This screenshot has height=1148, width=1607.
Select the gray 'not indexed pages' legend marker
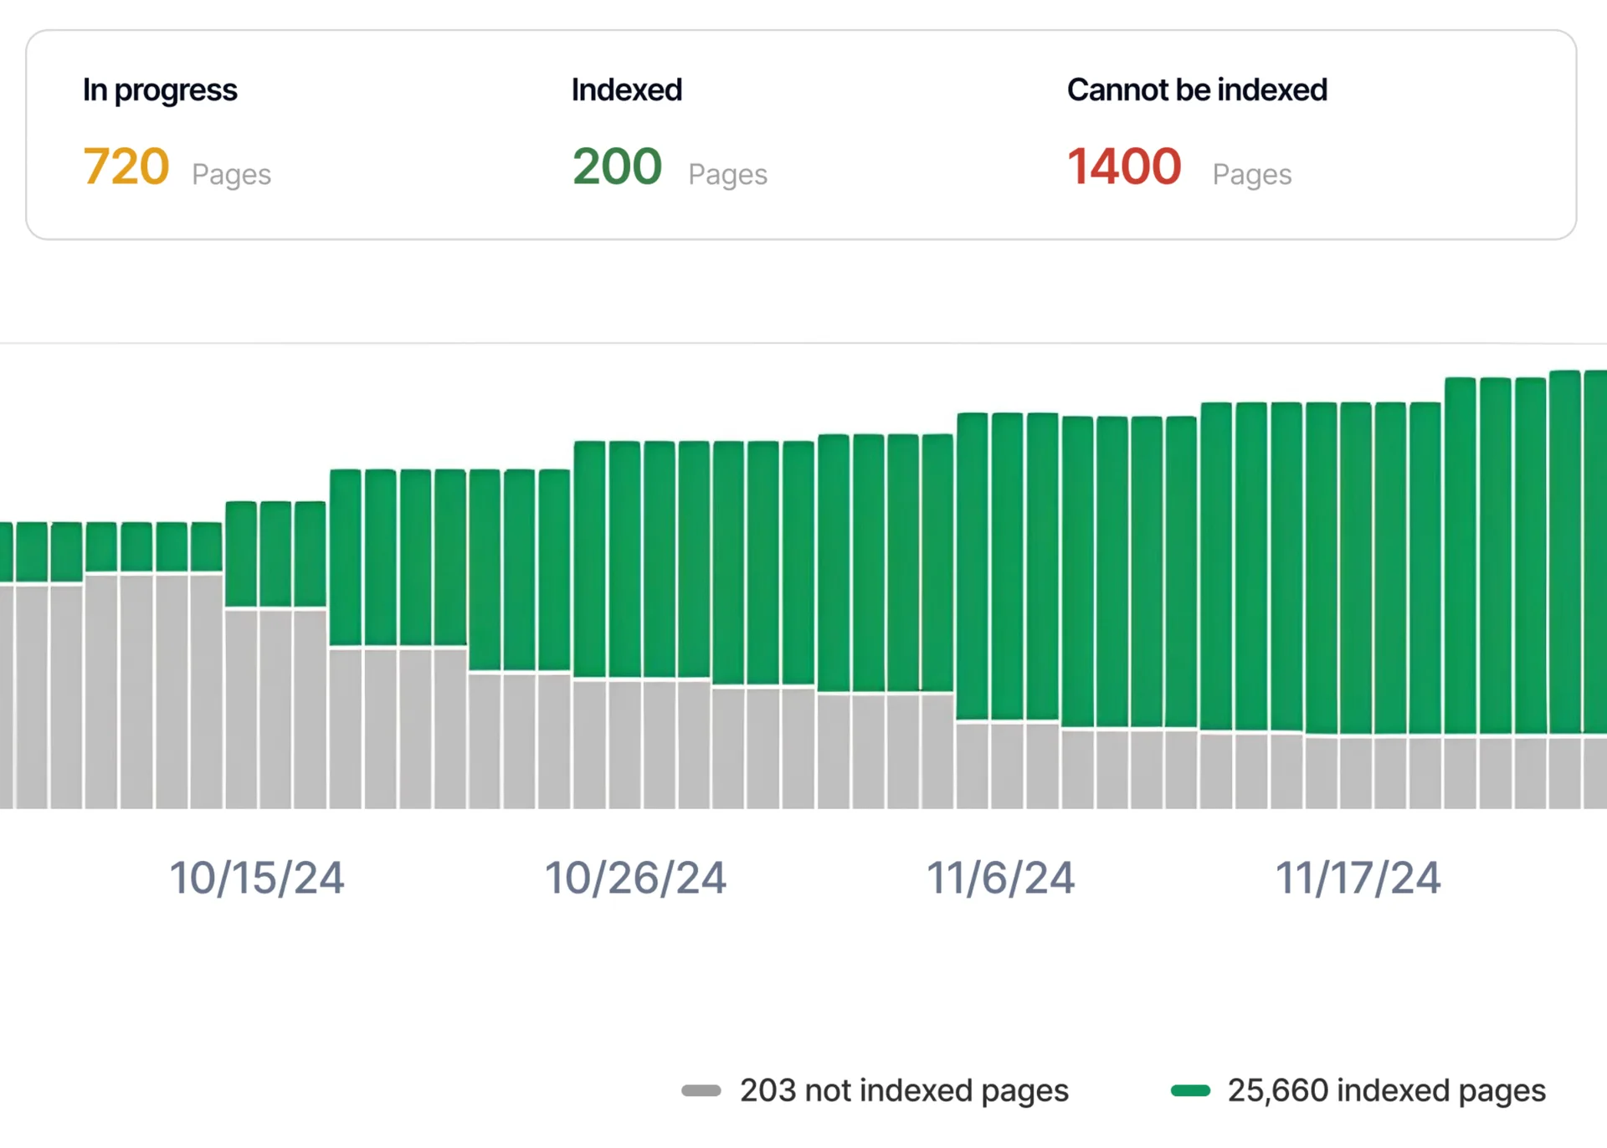click(703, 1089)
